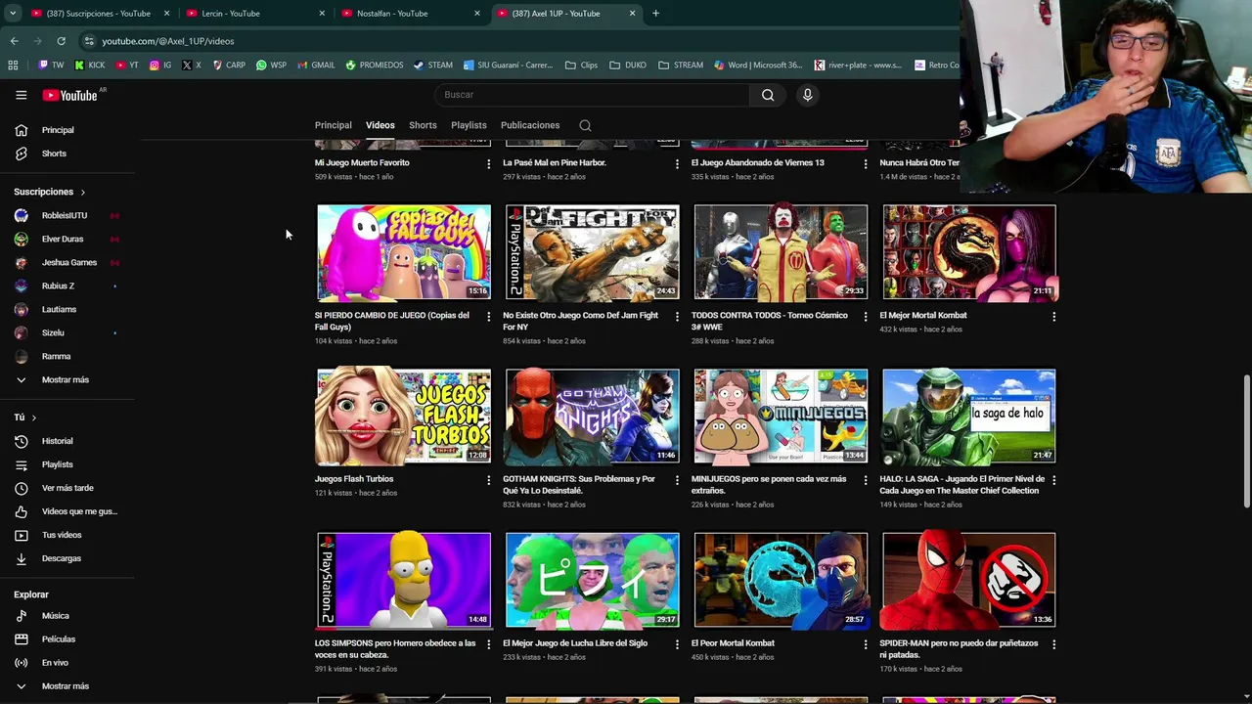The height and width of the screenshot is (704, 1252).
Task: Click the browser address bar URL
Action: tap(168, 41)
